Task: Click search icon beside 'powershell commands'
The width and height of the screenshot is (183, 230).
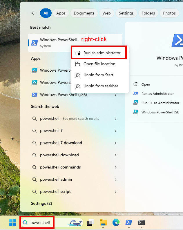Action: (x=35, y=167)
